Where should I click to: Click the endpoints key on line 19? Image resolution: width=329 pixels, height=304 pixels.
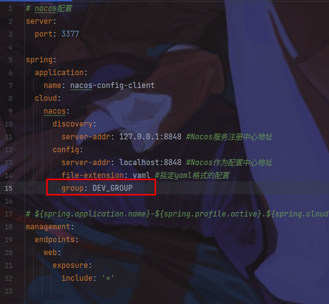click(54, 240)
